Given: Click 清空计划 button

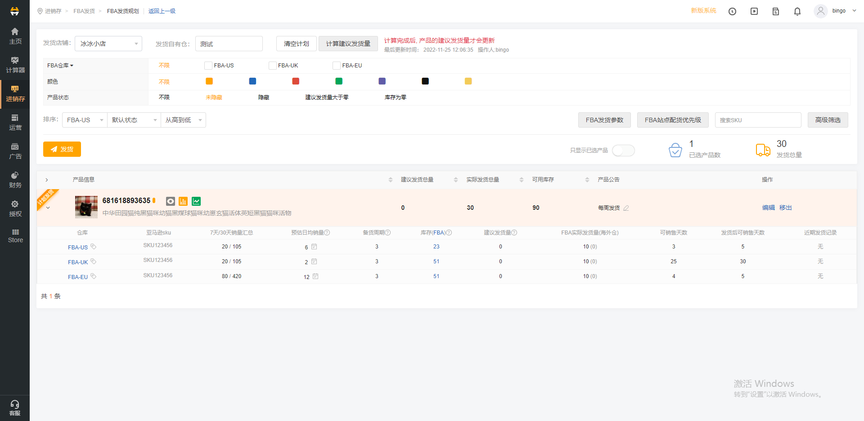Looking at the screenshot, I should pos(297,44).
